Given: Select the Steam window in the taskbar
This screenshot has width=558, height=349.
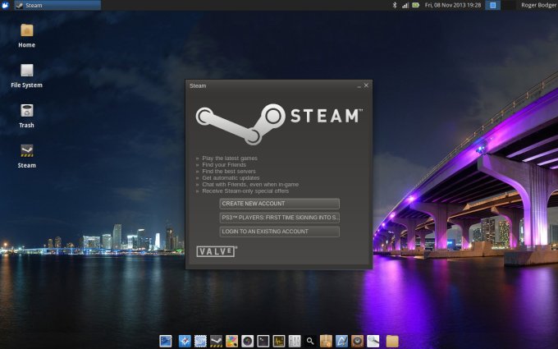Looking at the screenshot, I should 57,5.
